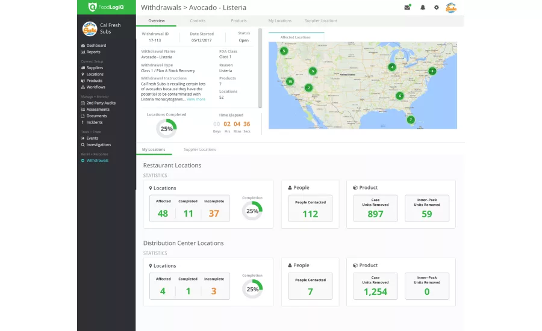Screen dimensions: 542x331
Task: Click View more in withdrawal instructions
Action: click(196, 99)
